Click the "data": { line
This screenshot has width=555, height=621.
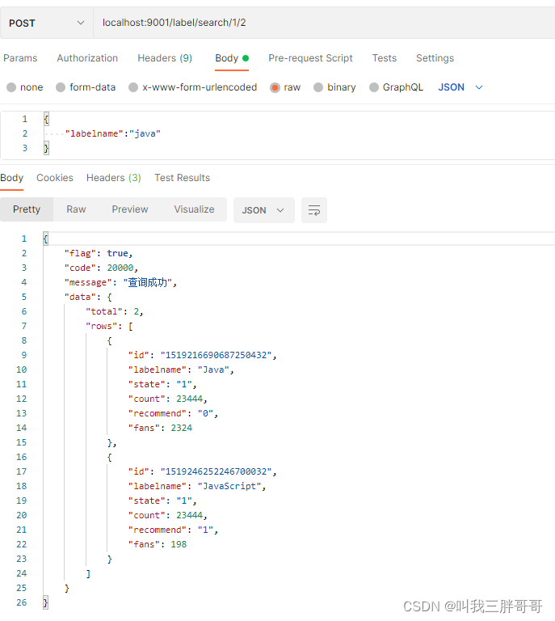88,297
